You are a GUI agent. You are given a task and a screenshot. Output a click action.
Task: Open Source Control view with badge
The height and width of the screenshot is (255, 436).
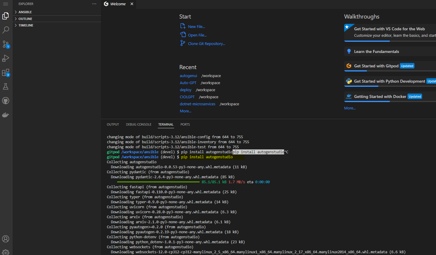point(6,44)
